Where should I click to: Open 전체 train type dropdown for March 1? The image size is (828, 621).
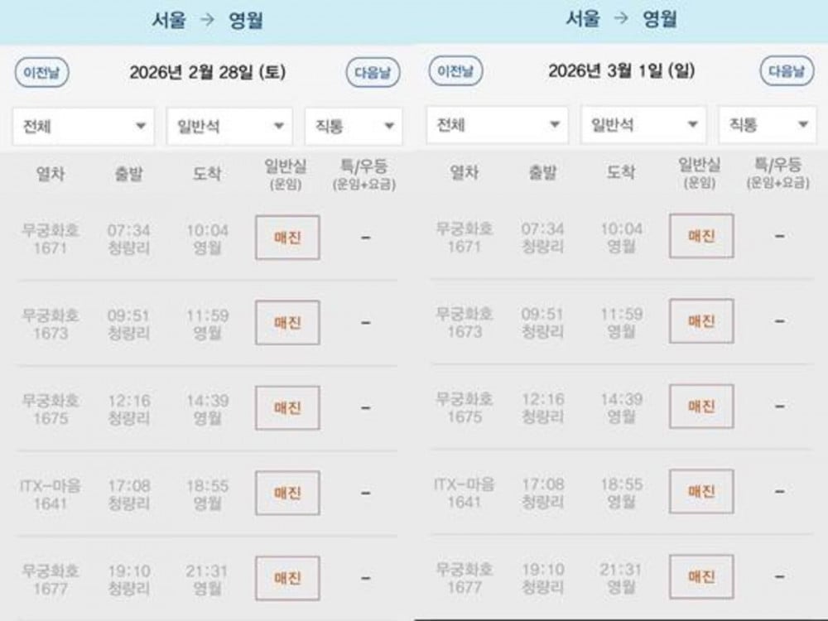click(x=498, y=125)
